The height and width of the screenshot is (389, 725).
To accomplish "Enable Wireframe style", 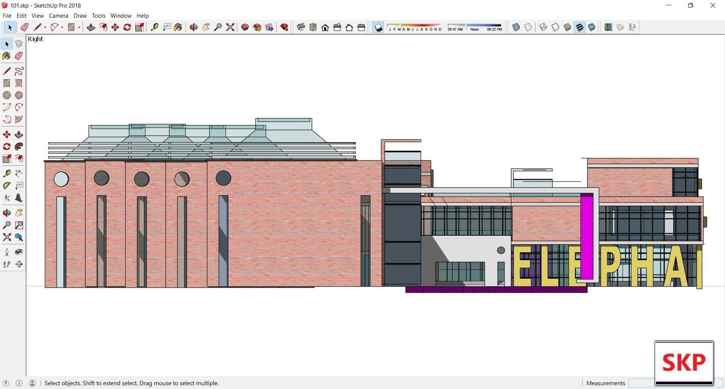I will point(543,27).
